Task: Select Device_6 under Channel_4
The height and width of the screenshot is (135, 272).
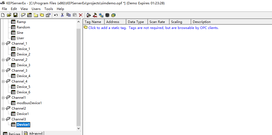Action: 24,92
